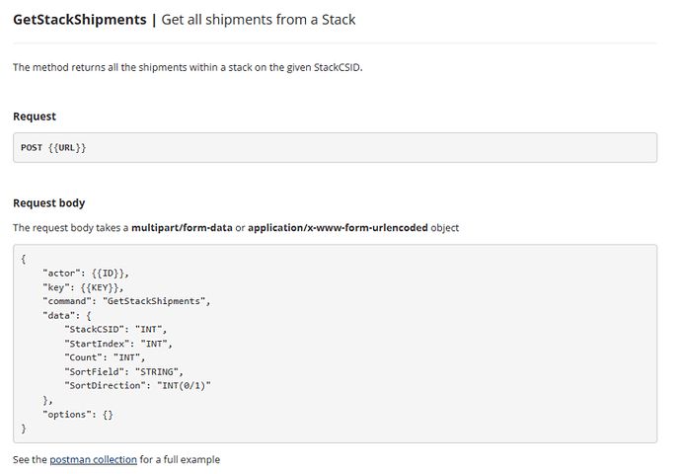Click the '"data": {' code line
Image resolution: width=681 pixels, height=474 pixels.
(x=67, y=315)
